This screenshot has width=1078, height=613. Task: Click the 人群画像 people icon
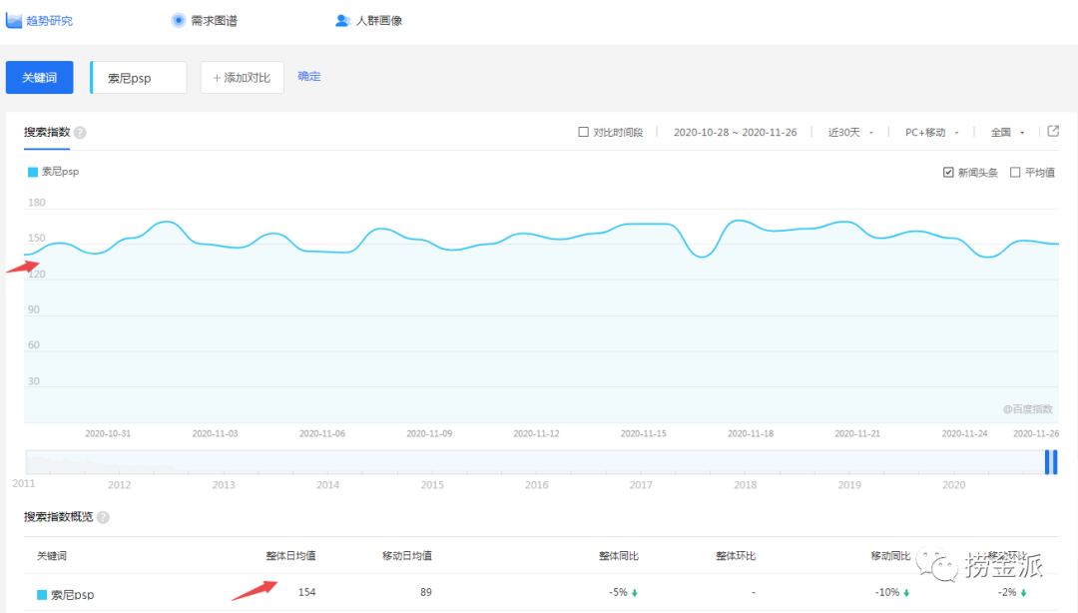tap(342, 20)
